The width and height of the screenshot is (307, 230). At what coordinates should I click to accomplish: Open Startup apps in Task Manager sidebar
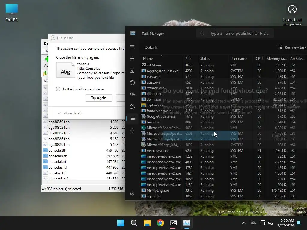click(x=132, y=94)
